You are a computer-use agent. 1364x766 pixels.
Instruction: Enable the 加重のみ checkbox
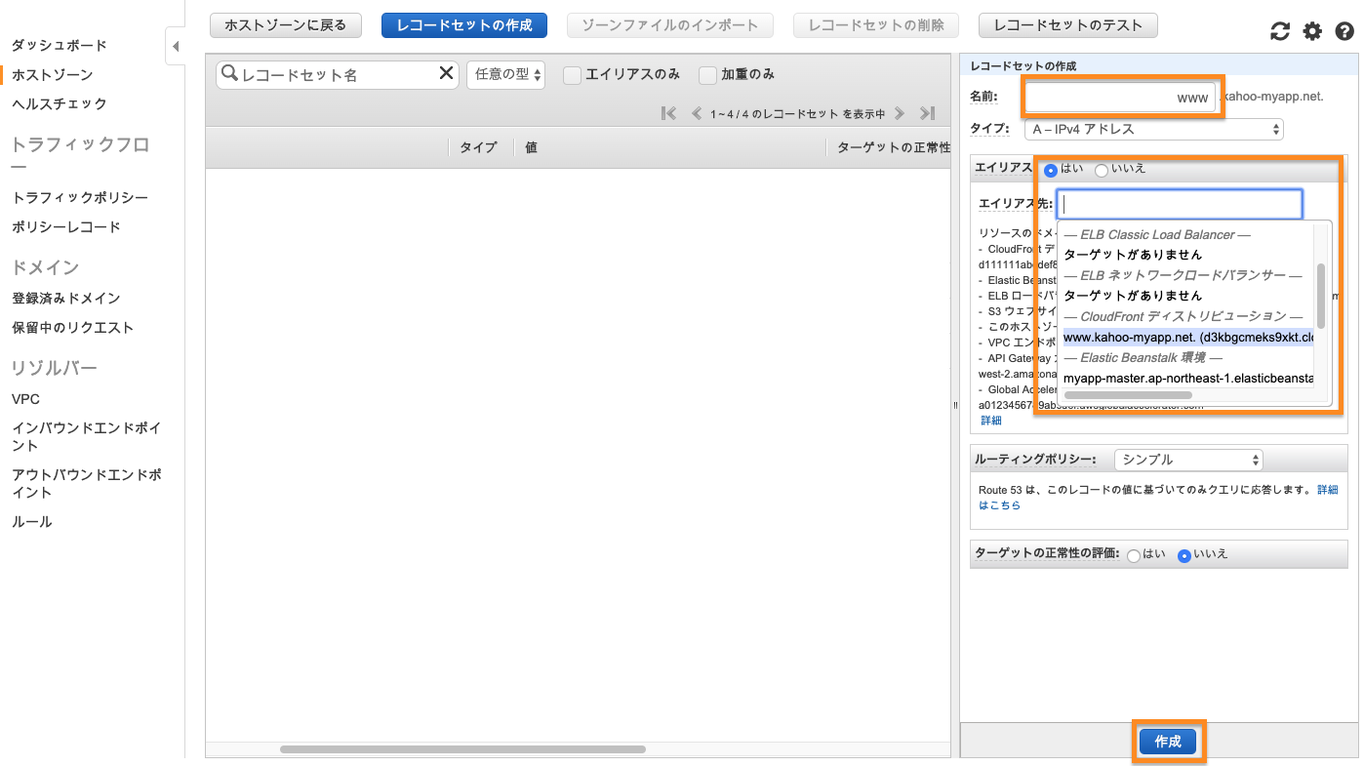708,75
